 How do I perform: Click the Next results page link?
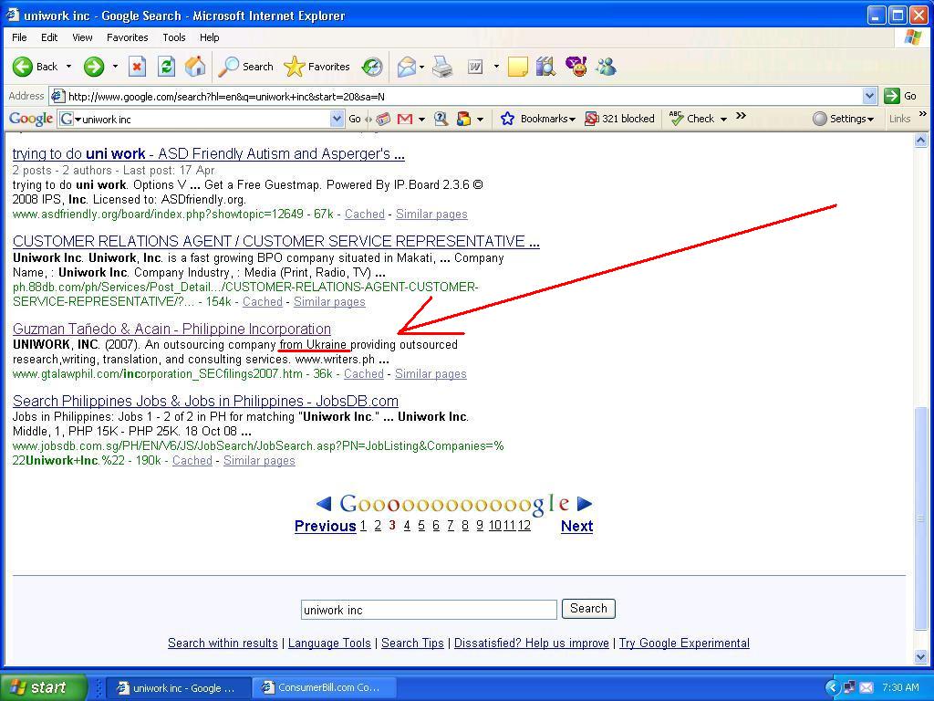576,527
